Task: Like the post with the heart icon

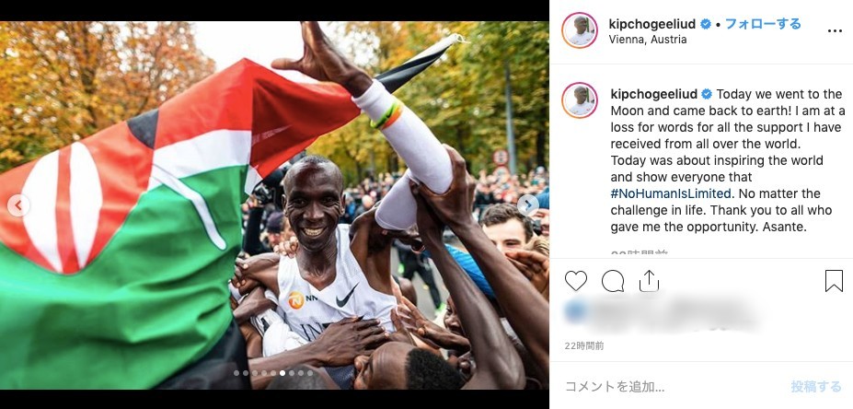Action: point(575,281)
